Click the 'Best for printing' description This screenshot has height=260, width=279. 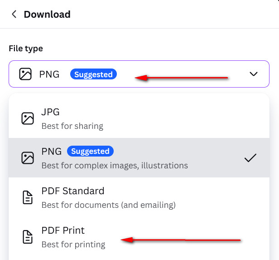(x=73, y=244)
